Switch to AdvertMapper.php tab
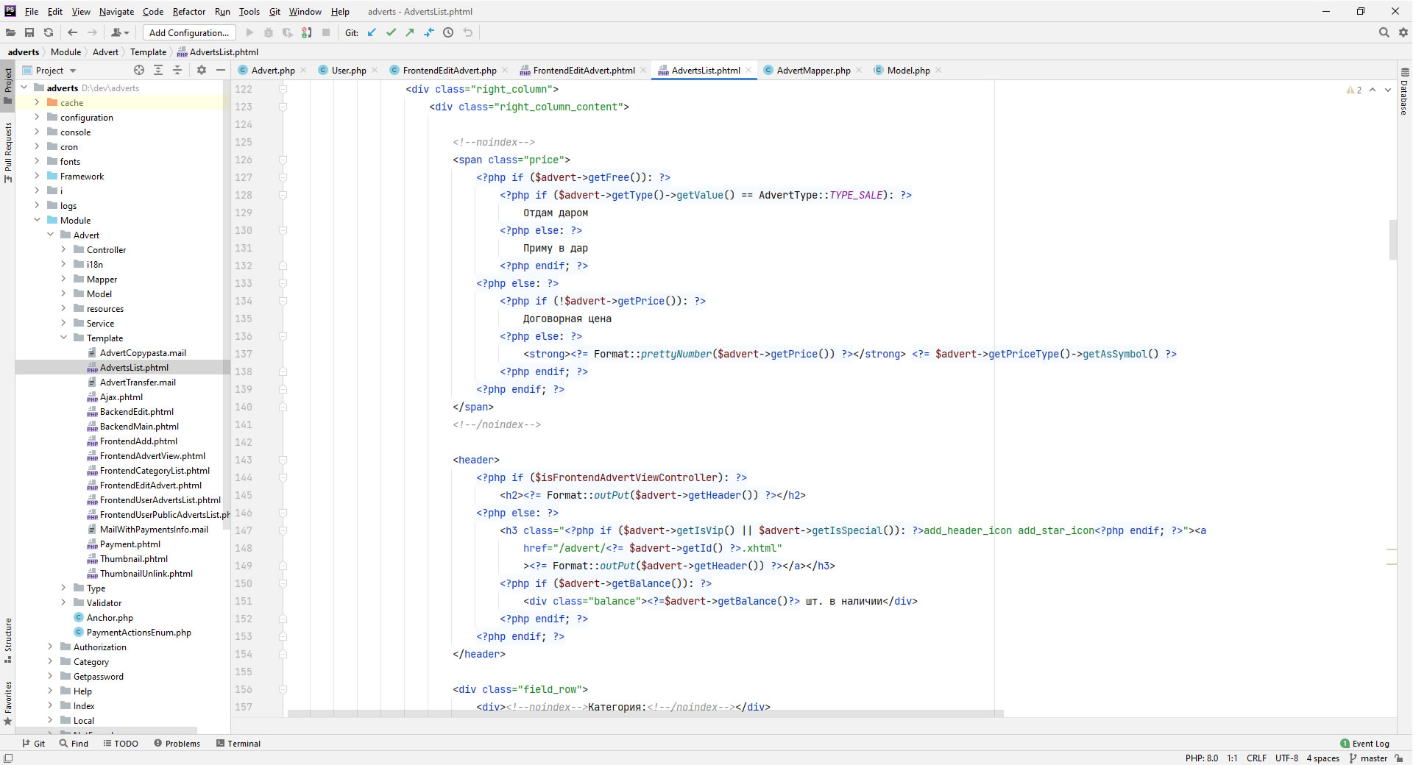This screenshot has height=765, width=1413. [x=812, y=71]
